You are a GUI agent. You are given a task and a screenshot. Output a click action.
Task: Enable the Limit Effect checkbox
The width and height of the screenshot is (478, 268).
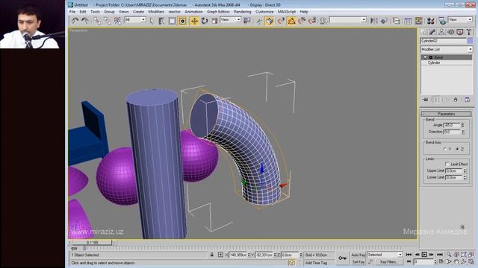tap(447, 164)
